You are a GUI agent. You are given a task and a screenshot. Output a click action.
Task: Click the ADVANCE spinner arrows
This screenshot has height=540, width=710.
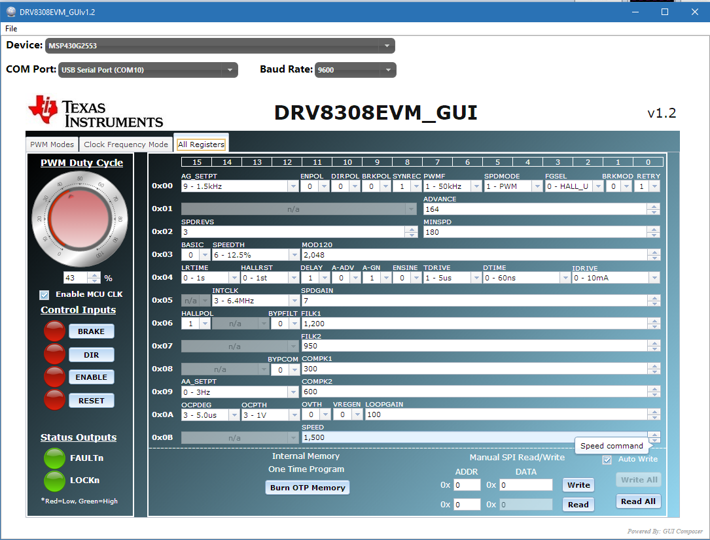point(654,209)
